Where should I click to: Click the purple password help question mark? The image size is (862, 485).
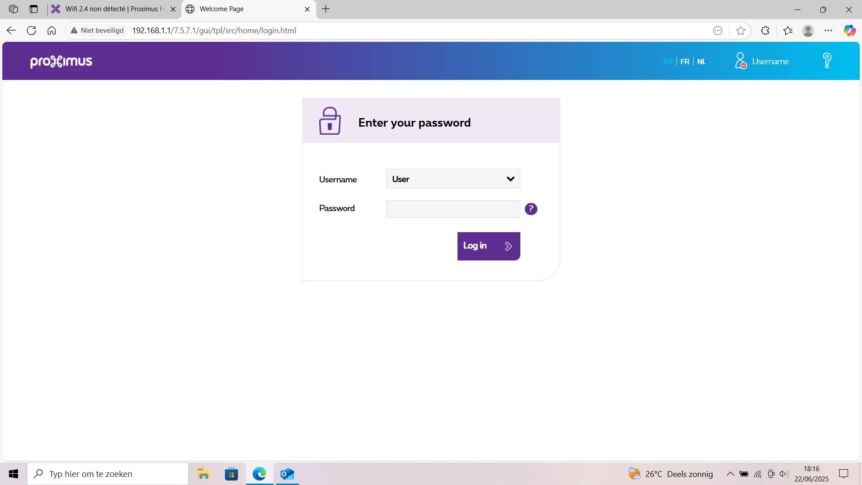[x=531, y=209]
